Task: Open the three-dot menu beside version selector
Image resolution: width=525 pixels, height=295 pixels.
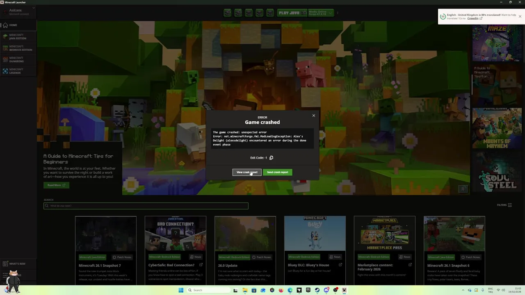Action: [338, 13]
